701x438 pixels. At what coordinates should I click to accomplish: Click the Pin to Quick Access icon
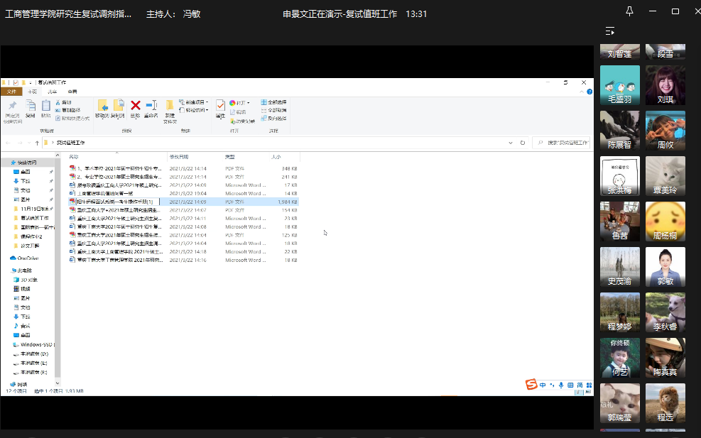point(13,106)
